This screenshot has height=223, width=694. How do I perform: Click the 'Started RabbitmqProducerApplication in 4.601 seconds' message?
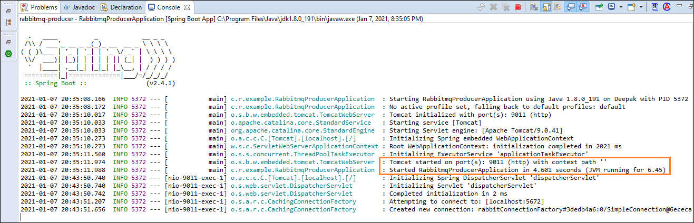(527, 170)
